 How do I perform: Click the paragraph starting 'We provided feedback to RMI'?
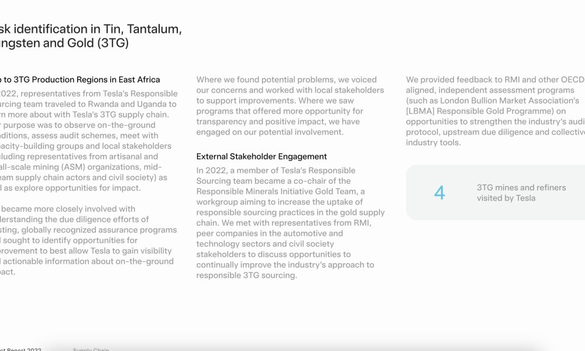coord(495,111)
